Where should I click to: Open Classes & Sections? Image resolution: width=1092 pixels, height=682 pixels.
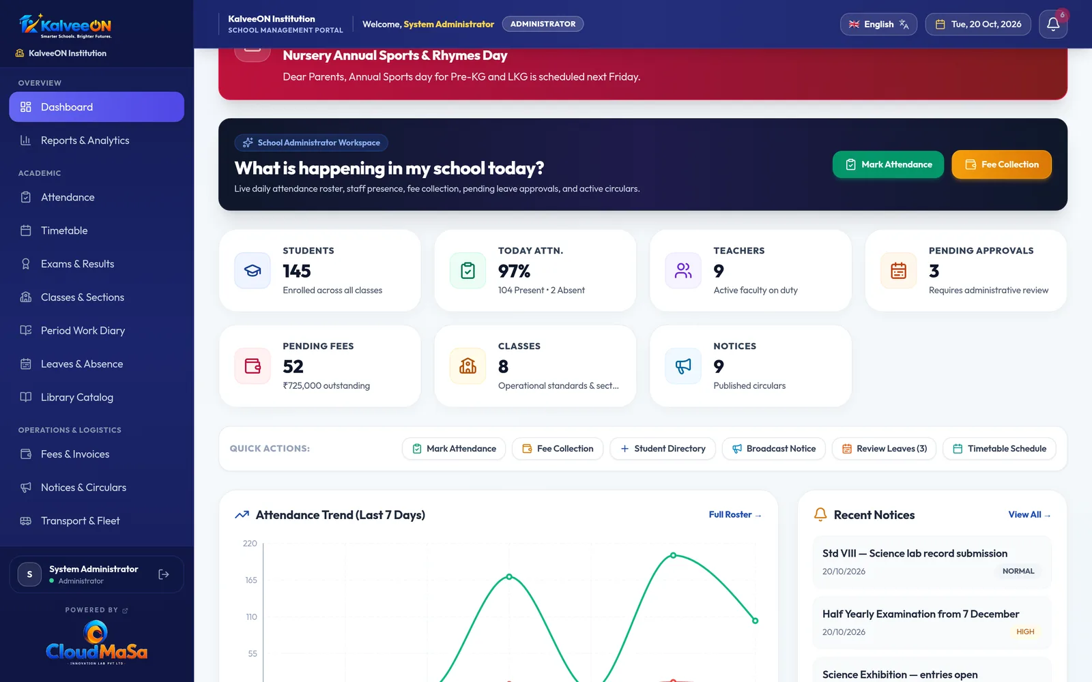coord(96,297)
